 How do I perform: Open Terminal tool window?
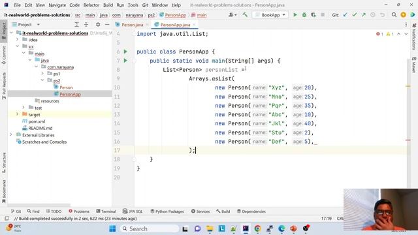click(x=106, y=211)
